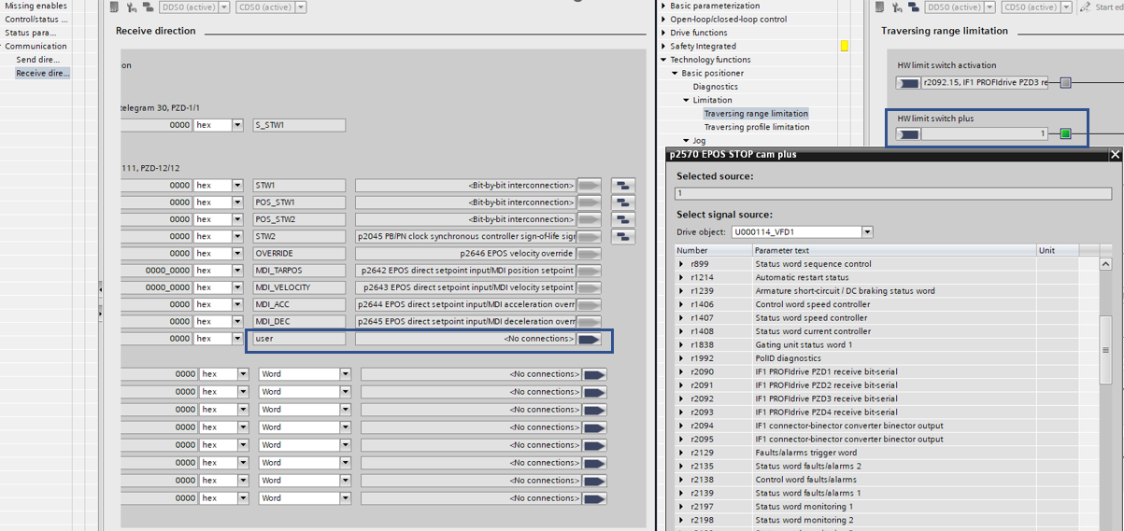Select Send direction under Communication
The width and height of the screenshot is (1124, 531).
pyautogui.click(x=38, y=60)
